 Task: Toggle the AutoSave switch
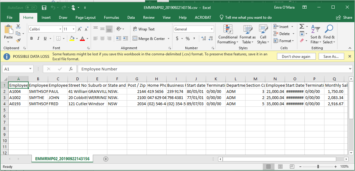(31, 7)
